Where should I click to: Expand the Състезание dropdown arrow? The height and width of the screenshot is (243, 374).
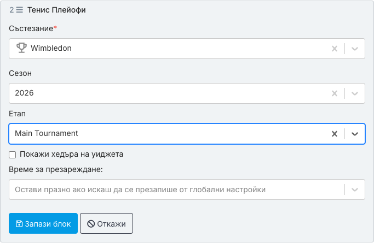(x=355, y=49)
